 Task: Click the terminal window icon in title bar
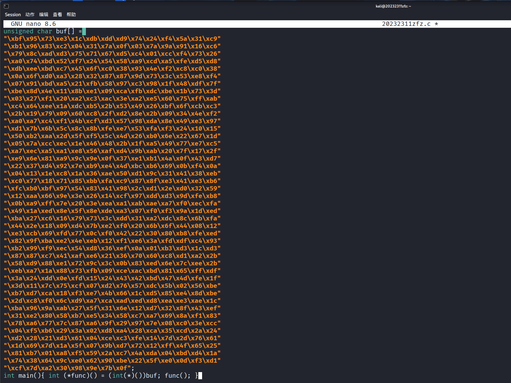pyautogui.click(x=6, y=6)
